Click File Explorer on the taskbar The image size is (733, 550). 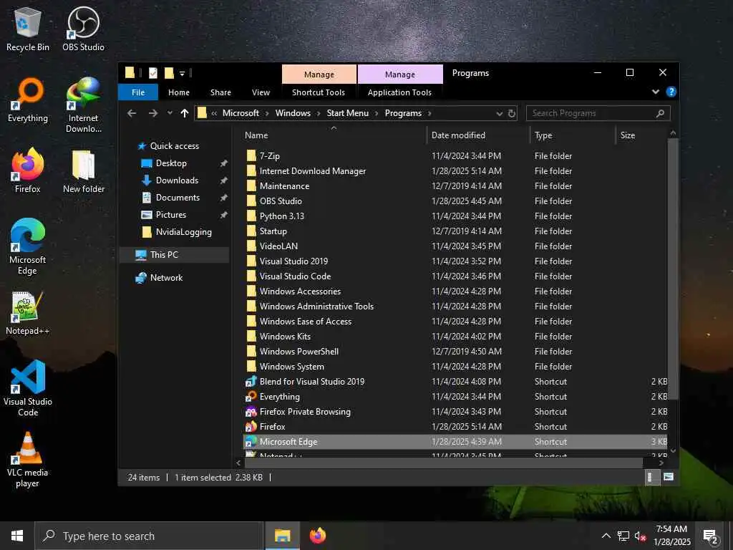point(282,536)
